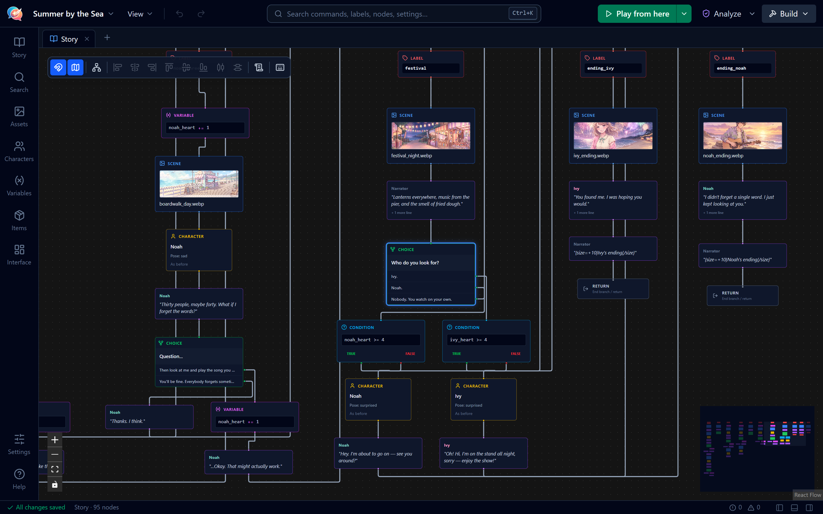Viewport: 823px width, 514px height.
Task: Open the script scroll view icon
Action: [x=259, y=67]
